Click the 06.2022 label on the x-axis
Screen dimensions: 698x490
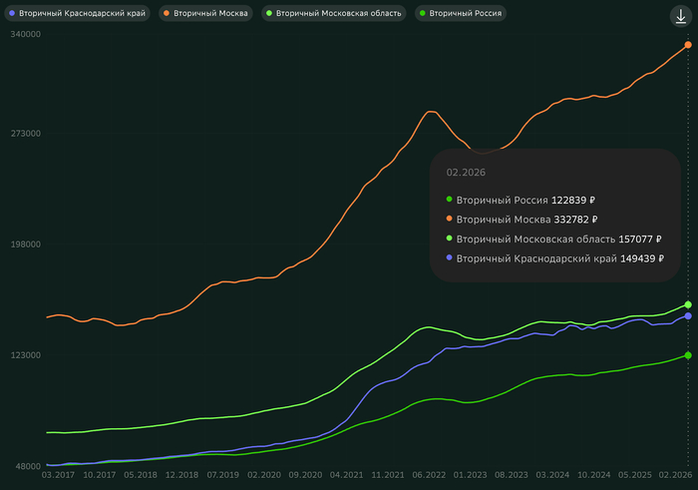click(x=429, y=476)
